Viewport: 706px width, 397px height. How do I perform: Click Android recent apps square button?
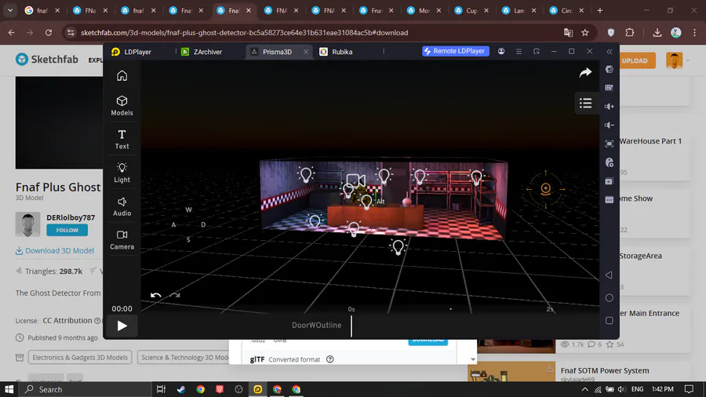610,320
